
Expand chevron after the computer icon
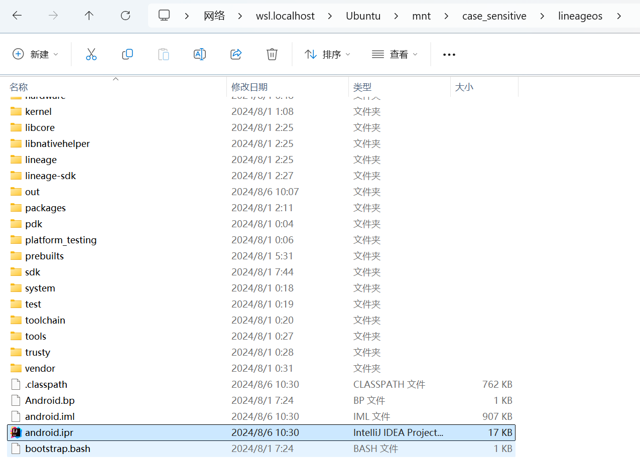(x=187, y=16)
